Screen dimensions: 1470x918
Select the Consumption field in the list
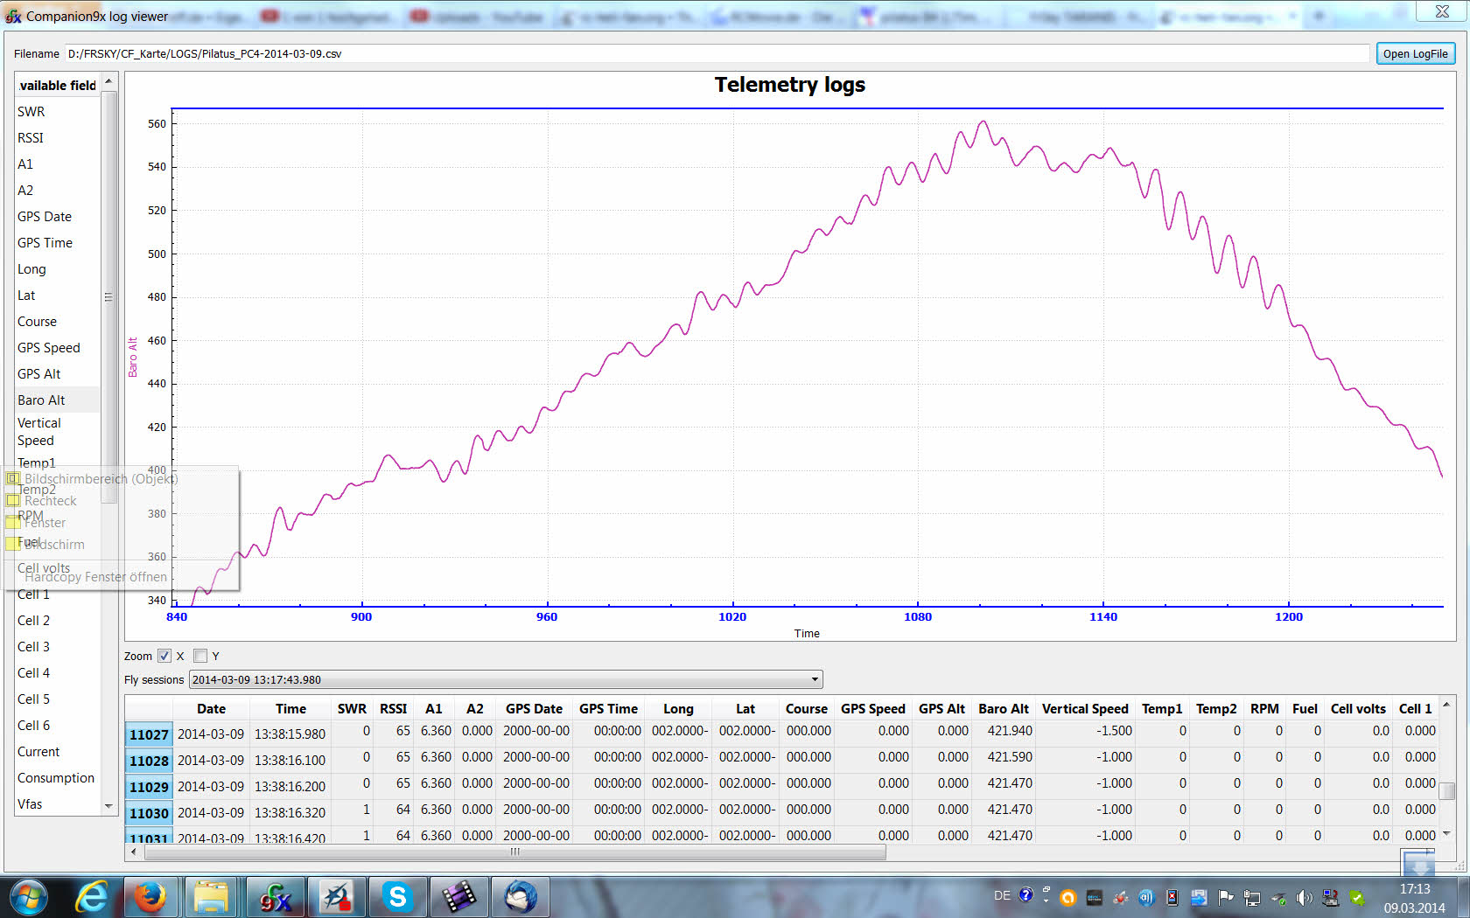click(x=57, y=778)
